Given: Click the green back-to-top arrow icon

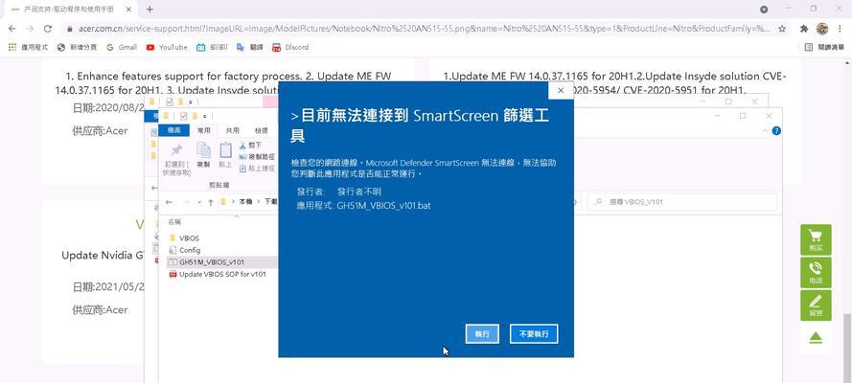Looking at the screenshot, I should pos(816,338).
